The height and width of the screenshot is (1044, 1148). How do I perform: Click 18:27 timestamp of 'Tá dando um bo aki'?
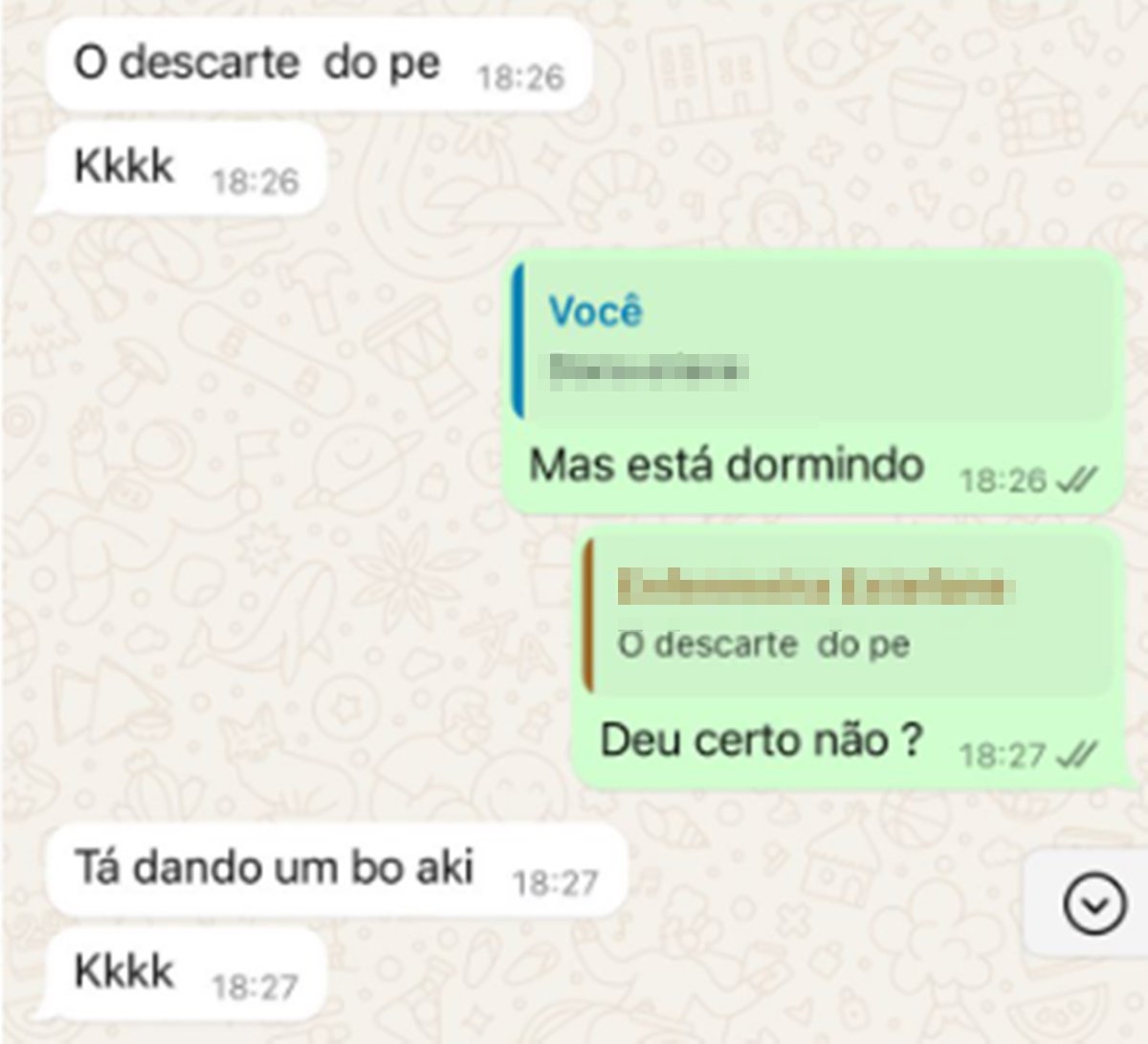pyautogui.click(x=556, y=882)
